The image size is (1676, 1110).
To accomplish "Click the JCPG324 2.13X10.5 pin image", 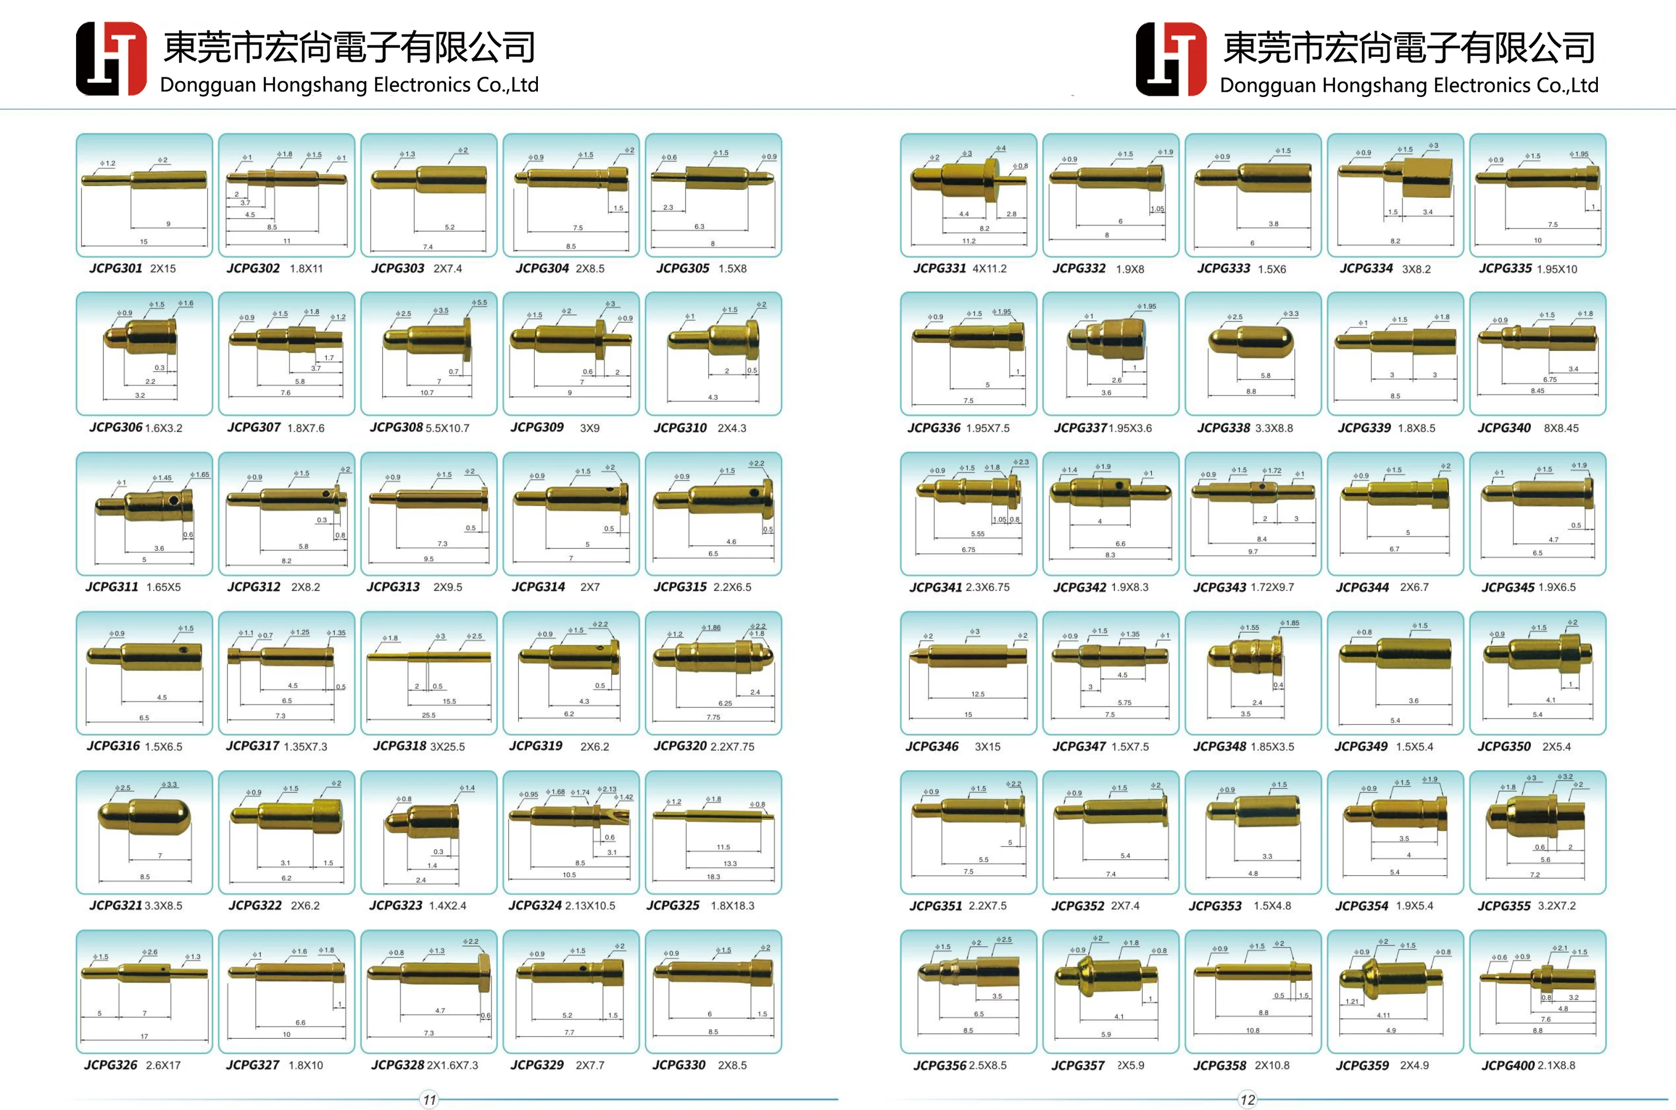I will [x=572, y=833].
